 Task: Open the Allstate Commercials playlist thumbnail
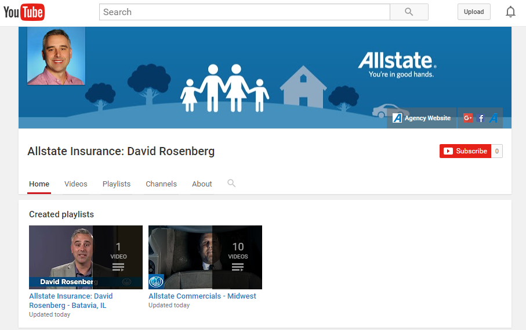pos(205,257)
